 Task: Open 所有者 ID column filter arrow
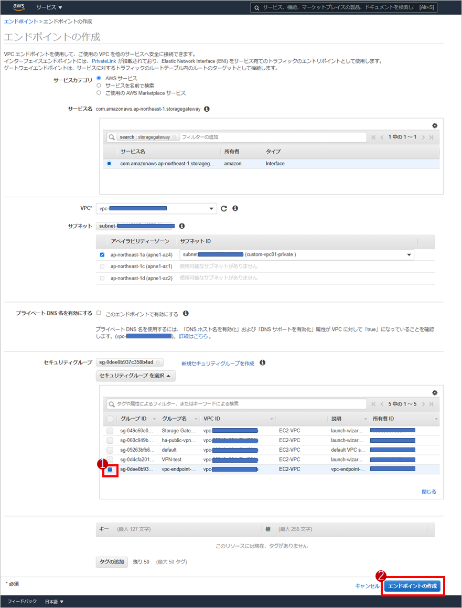(x=436, y=419)
